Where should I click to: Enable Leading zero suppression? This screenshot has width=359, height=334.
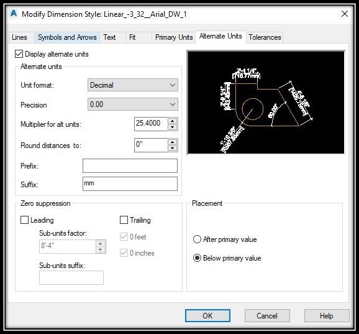click(x=24, y=220)
